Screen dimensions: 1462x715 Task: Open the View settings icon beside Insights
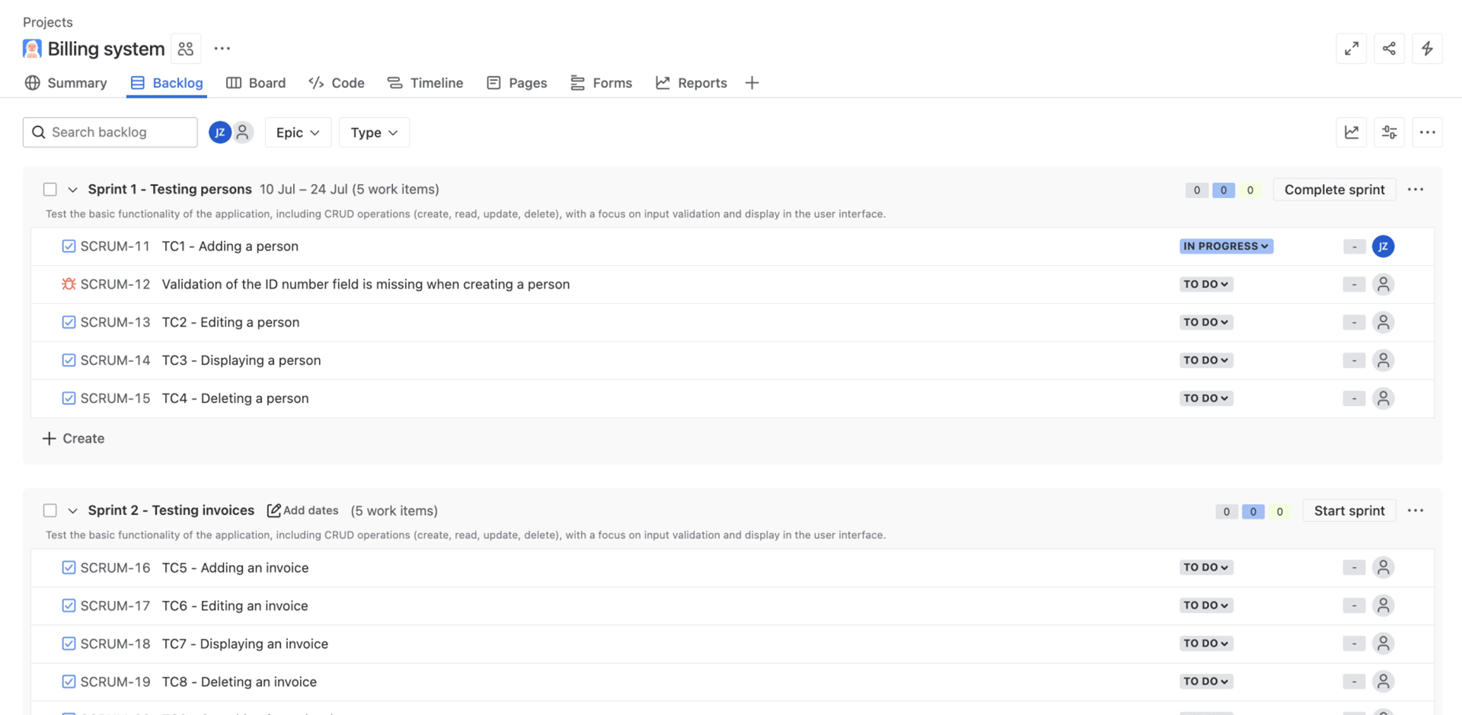(1389, 132)
